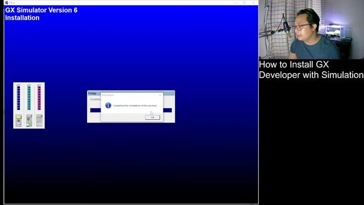Close the Information dialog with its X
This screenshot has height=205, width=364.
pos(160,95)
